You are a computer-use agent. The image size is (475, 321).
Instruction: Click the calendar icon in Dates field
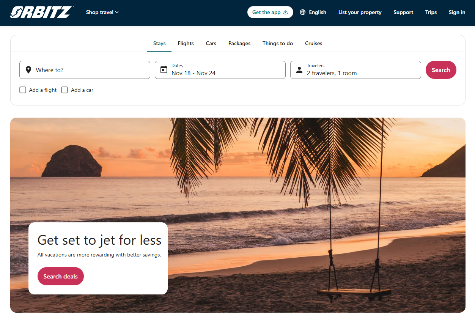pyautogui.click(x=164, y=70)
